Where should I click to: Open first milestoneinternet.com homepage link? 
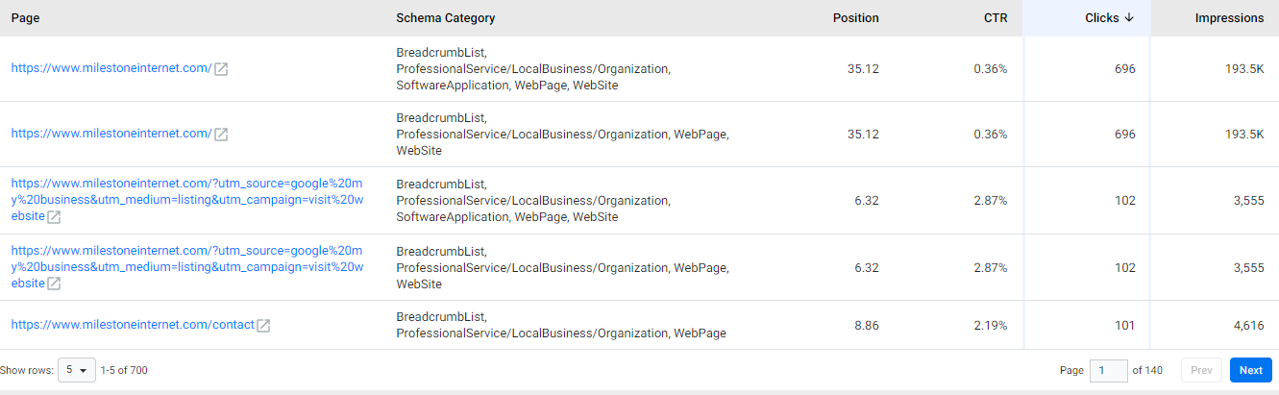point(111,68)
